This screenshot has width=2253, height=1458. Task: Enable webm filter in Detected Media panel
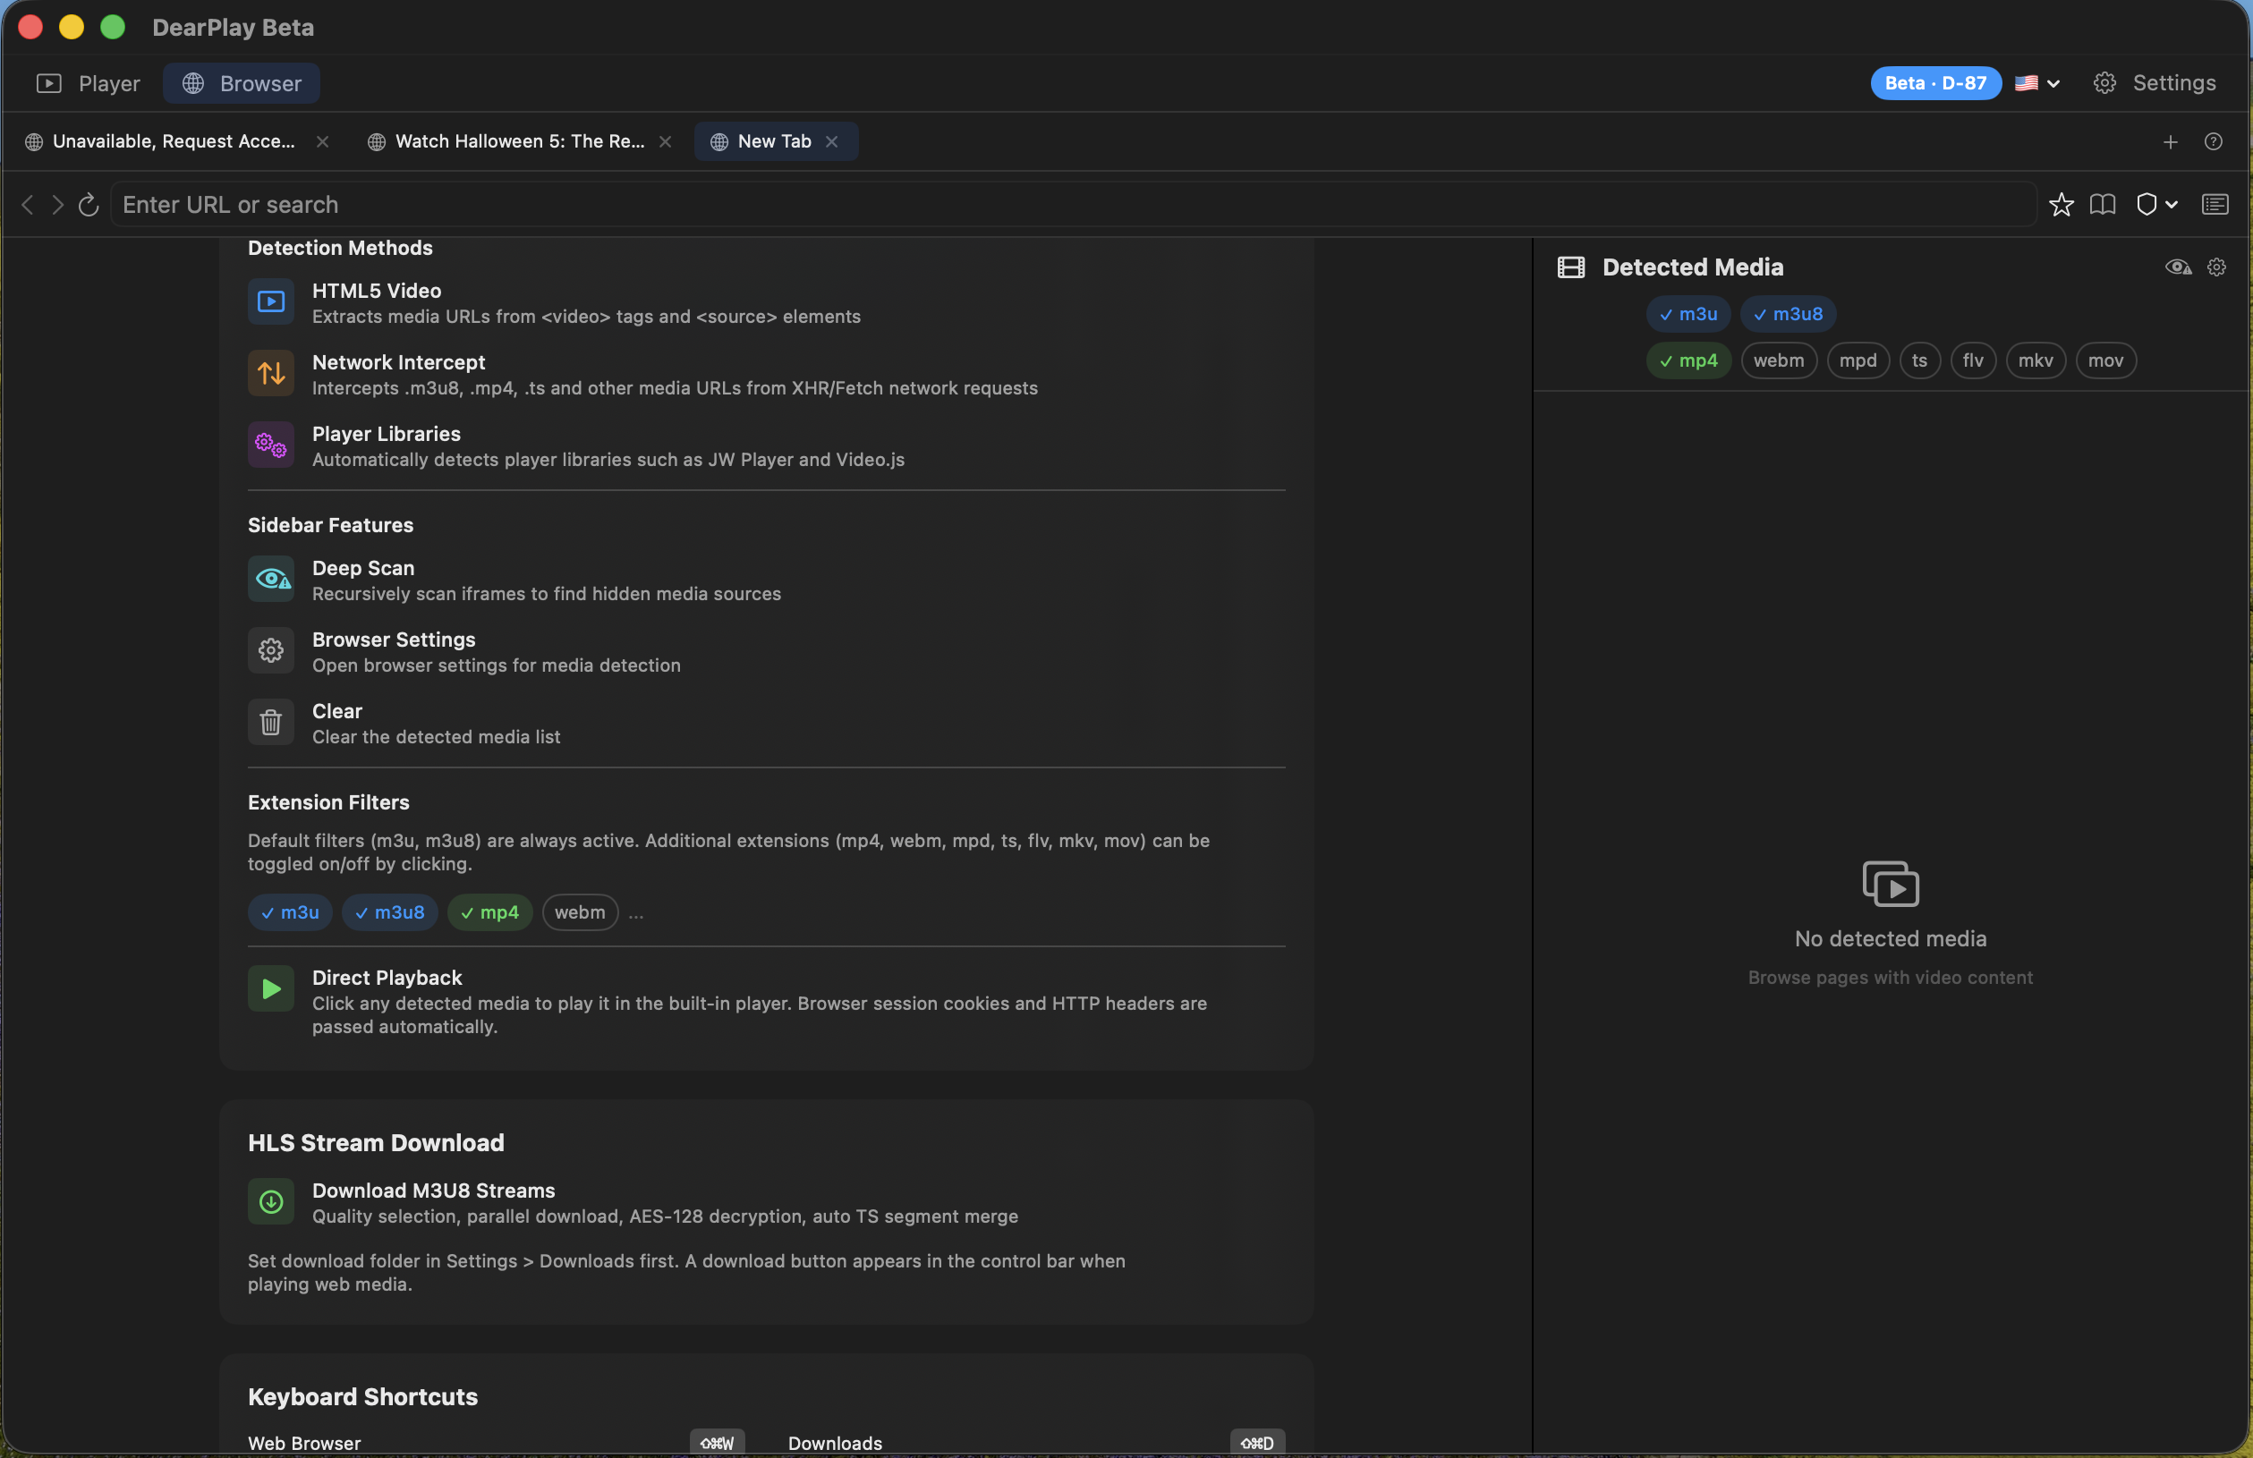coord(1778,360)
